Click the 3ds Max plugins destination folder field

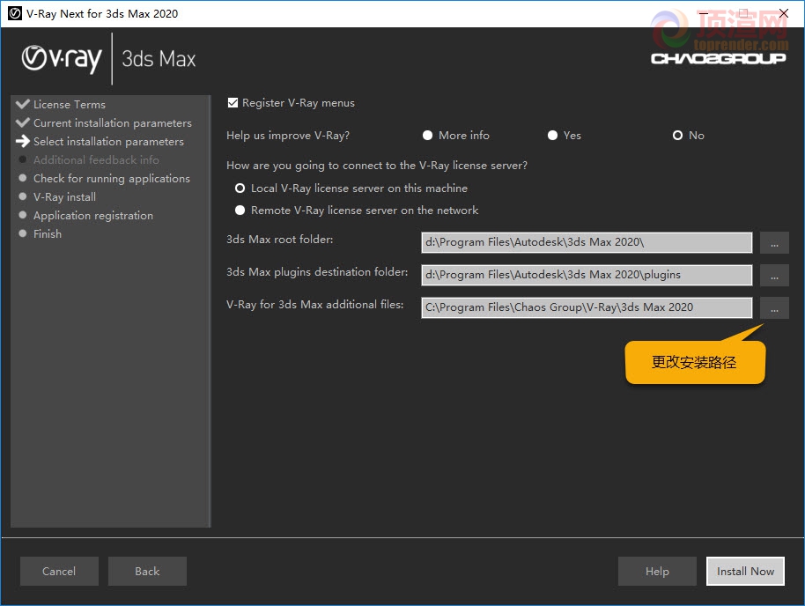[587, 275]
